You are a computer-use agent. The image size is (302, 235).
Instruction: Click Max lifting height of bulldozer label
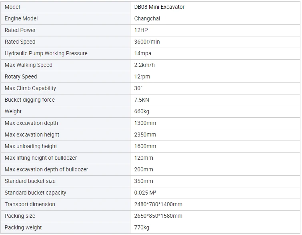coord(41,158)
